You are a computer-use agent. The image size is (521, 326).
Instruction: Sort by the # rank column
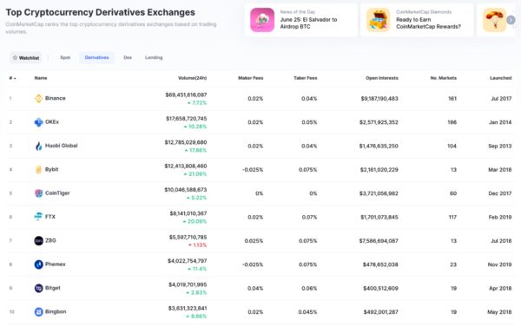click(x=13, y=78)
